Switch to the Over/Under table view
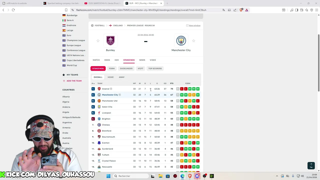320x180 pixels. click(126, 68)
